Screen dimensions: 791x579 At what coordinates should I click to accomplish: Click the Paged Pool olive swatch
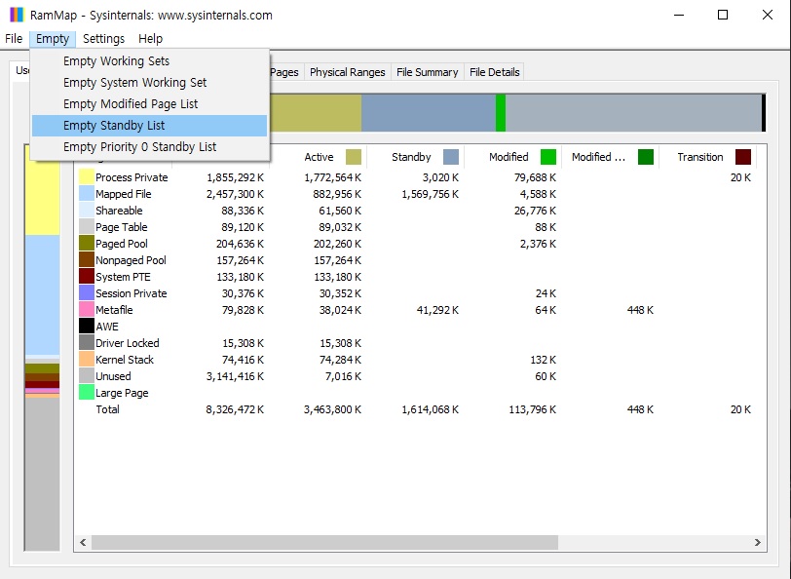click(87, 244)
